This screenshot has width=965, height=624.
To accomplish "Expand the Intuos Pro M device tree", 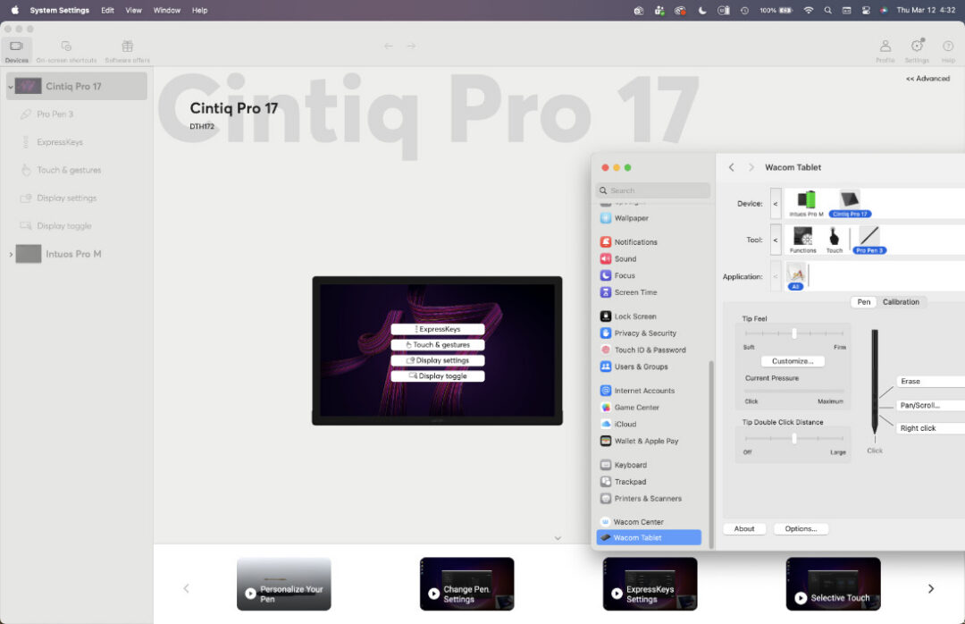I will tap(11, 254).
